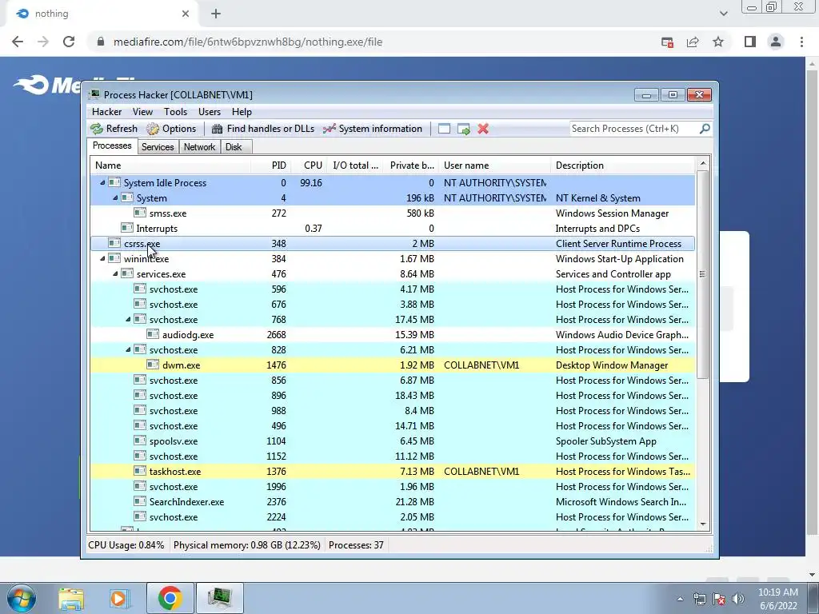Open the Help menu
This screenshot has width=819, height=614.
(x=242, y=112)
